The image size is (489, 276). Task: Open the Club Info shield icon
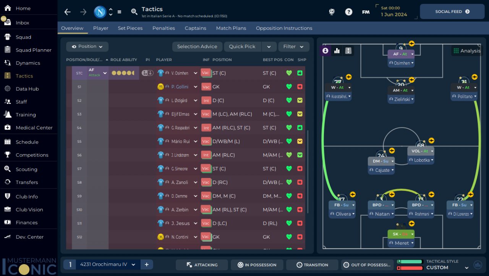tap(8, 197)
